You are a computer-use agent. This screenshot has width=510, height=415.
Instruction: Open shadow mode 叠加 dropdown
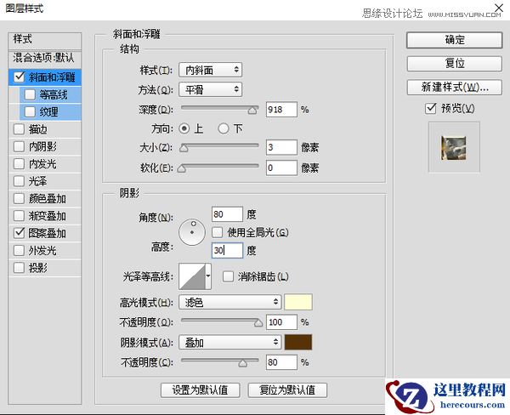click(x=229, y=343)
